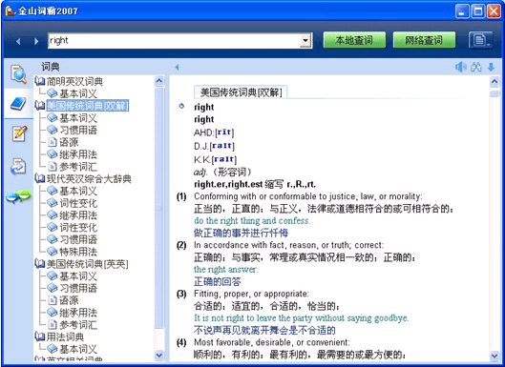
Task: Open the chat bubbles sidebar icon
Action: pyautogui.click(x=19, y=196)
